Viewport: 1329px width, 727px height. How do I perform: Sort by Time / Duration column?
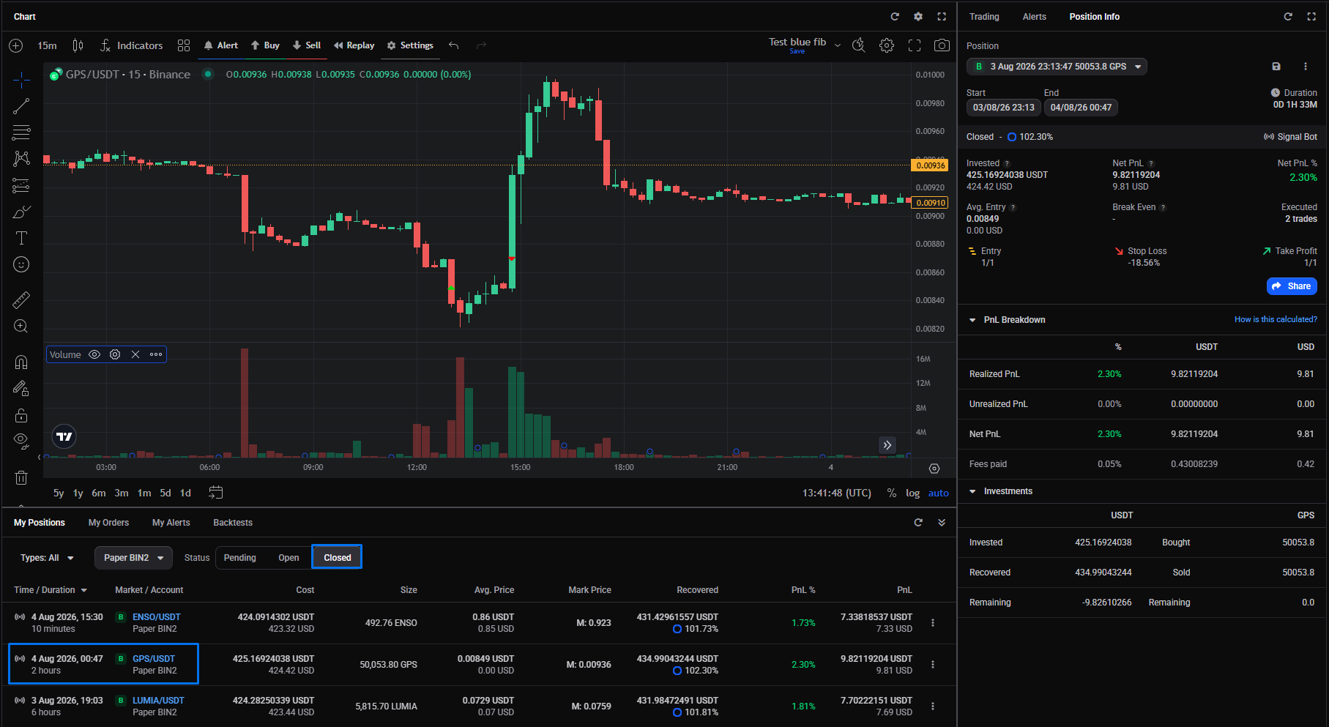pos(51,590)
